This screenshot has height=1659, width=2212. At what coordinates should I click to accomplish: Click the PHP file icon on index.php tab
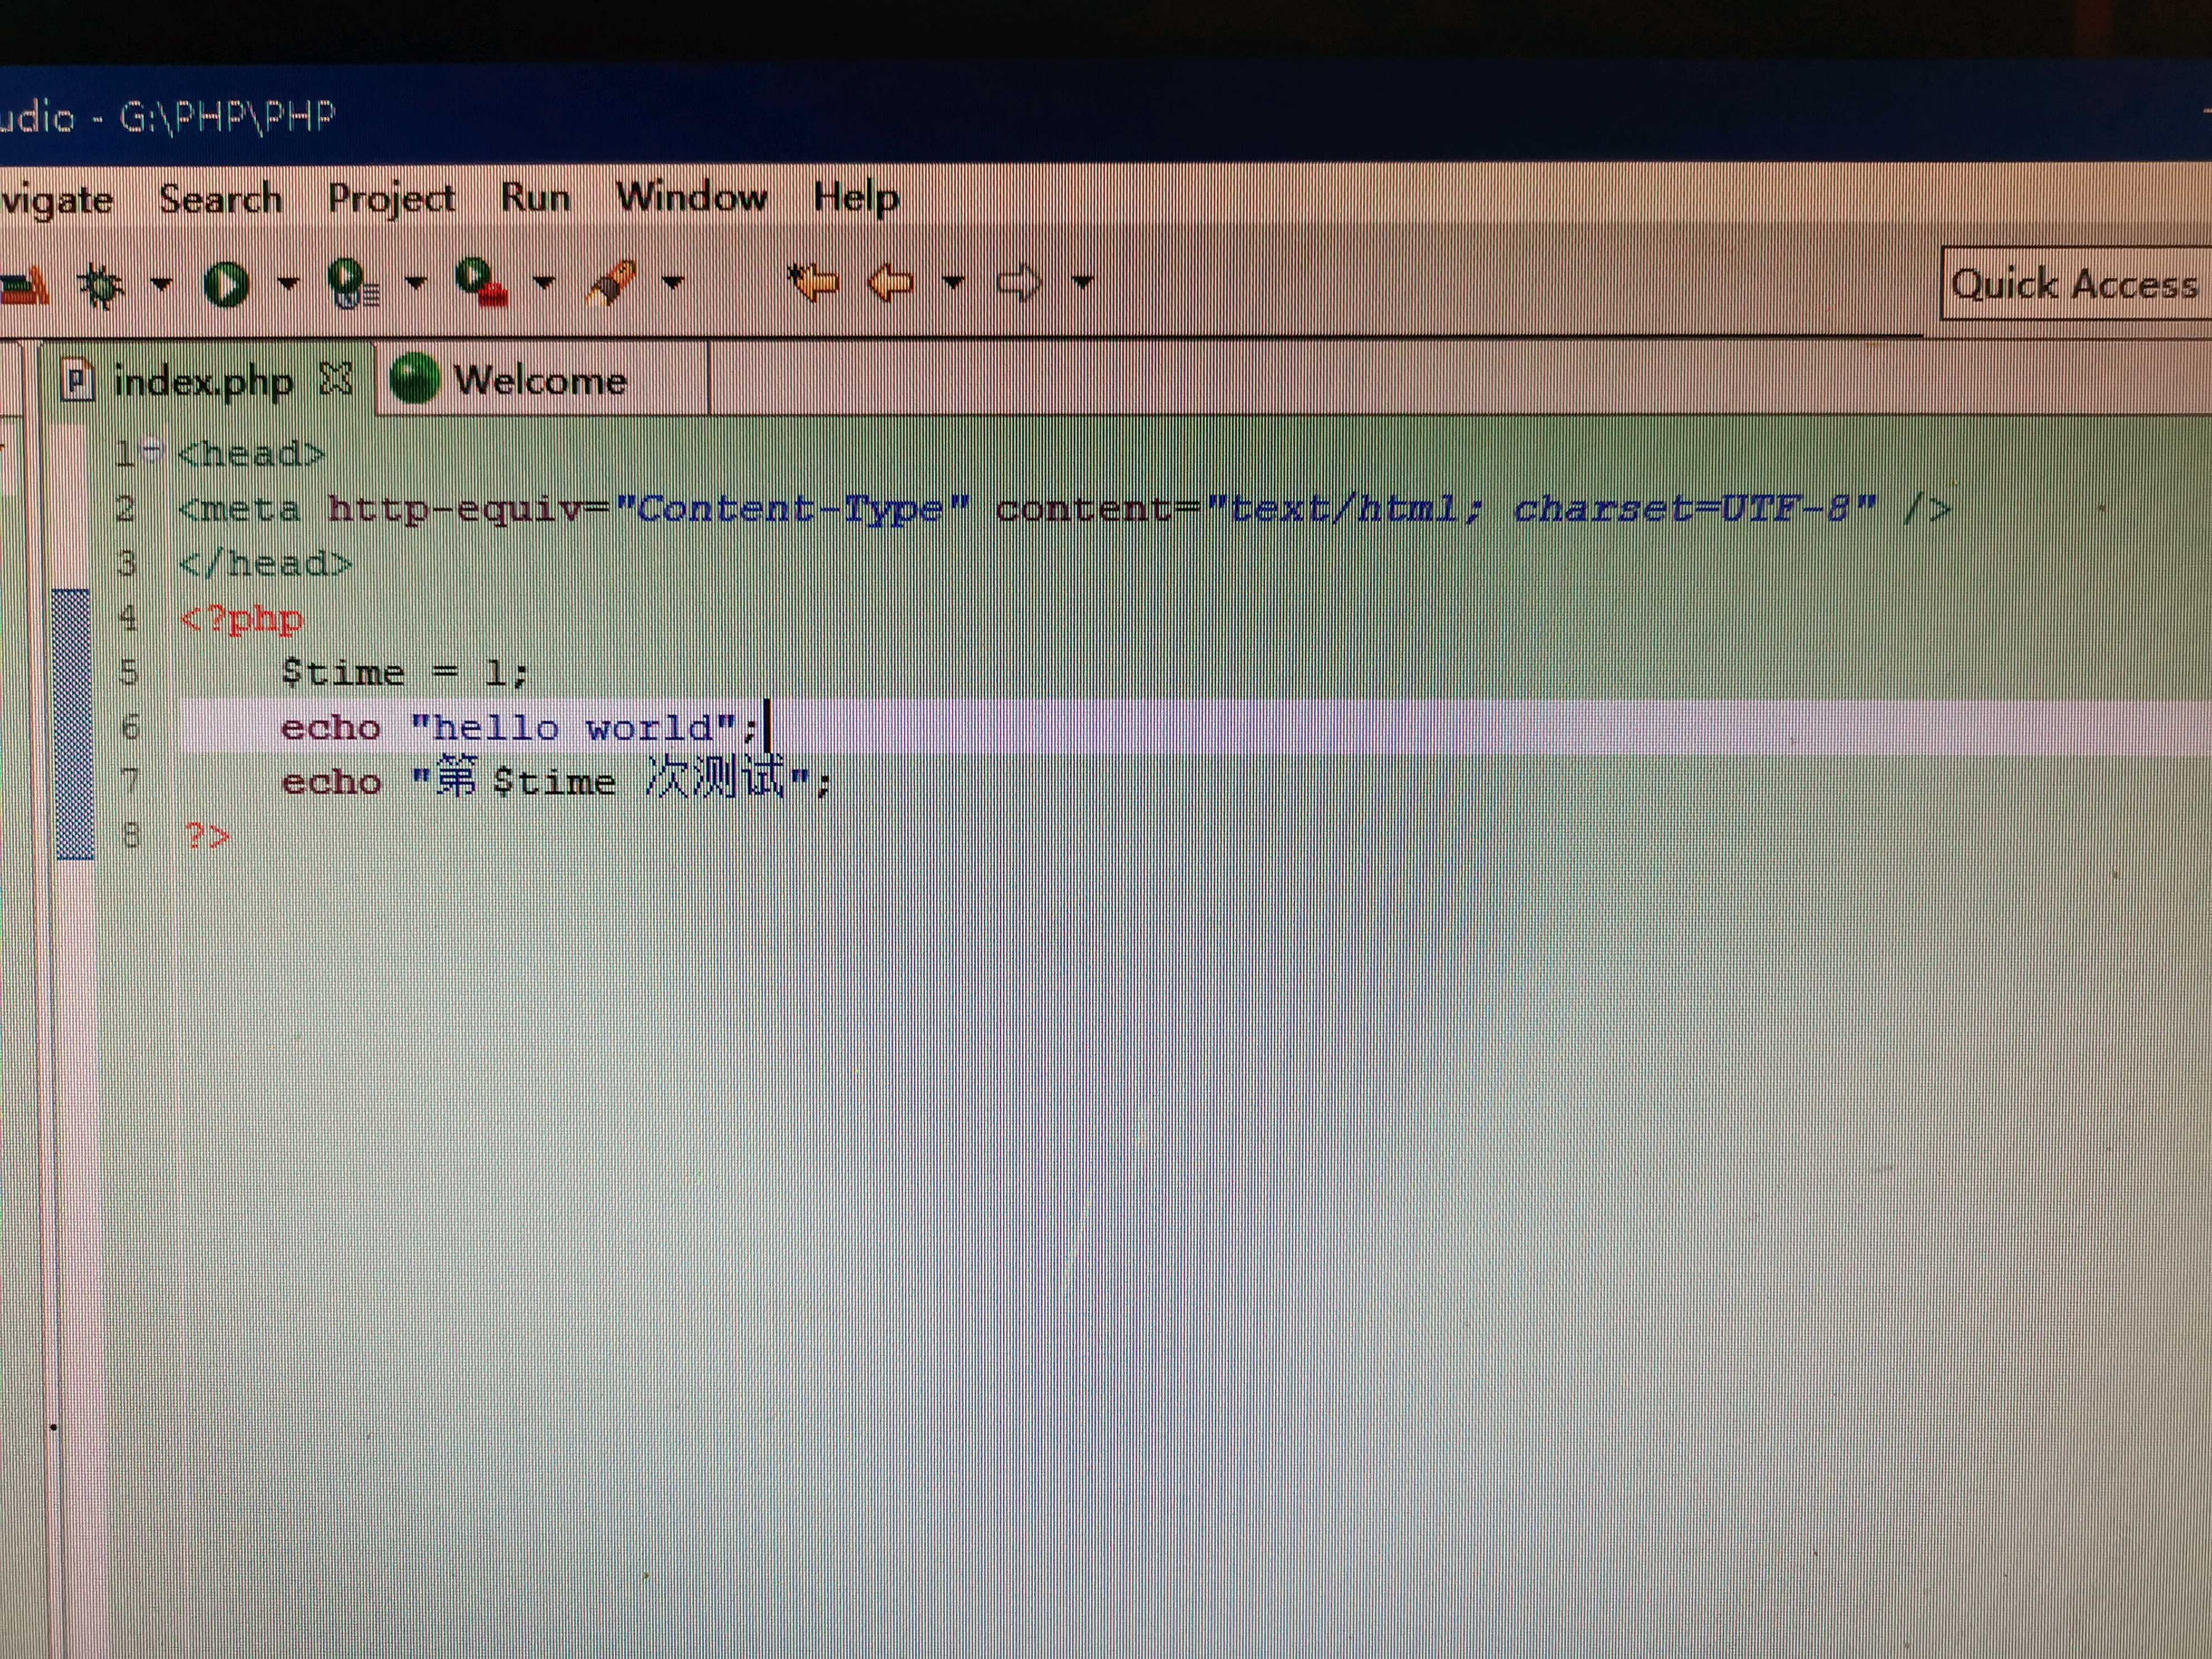click(x=78, y=381)
